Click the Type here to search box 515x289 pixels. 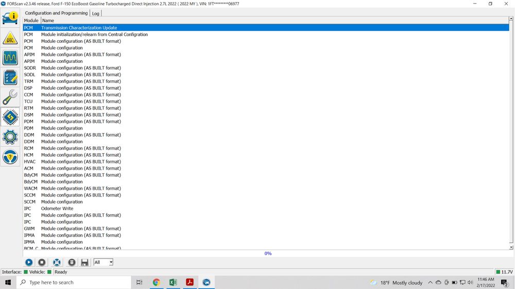(74, 282)
